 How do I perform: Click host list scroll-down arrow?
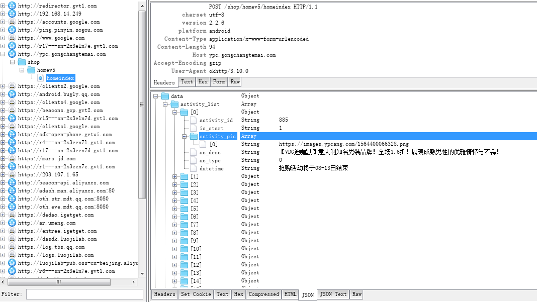click(x=142, y=273)
